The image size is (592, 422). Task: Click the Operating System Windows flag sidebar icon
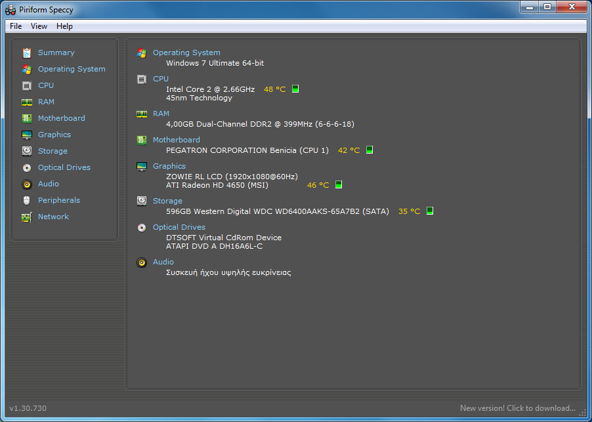(27, 69)
